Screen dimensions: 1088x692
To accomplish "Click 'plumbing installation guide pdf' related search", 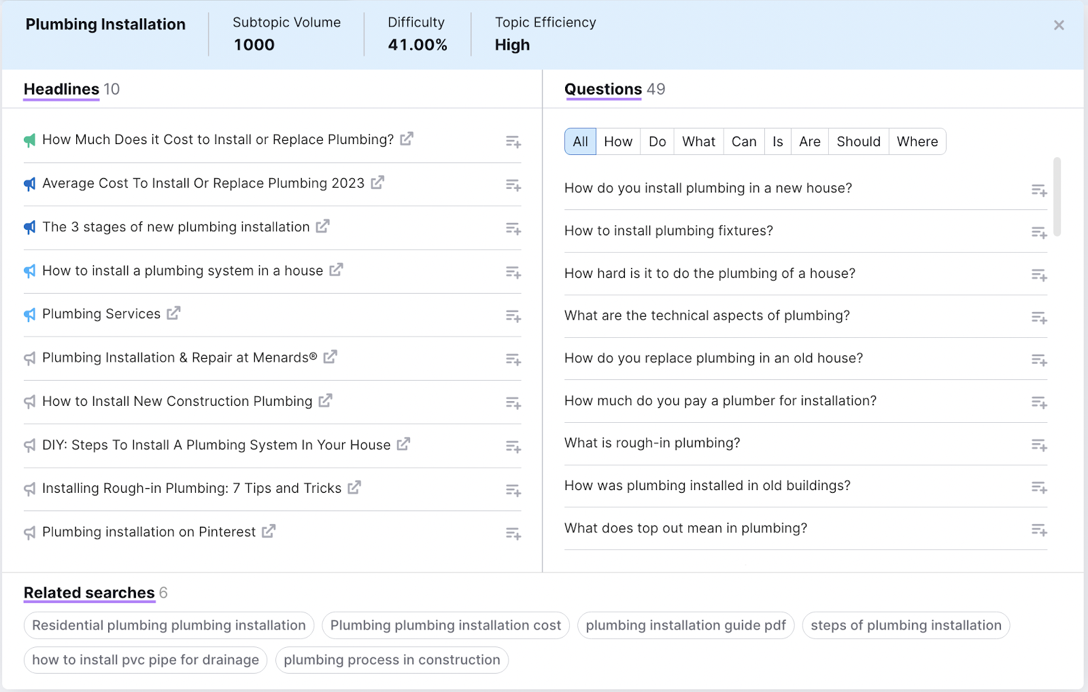I will click(x=685, y=625).
